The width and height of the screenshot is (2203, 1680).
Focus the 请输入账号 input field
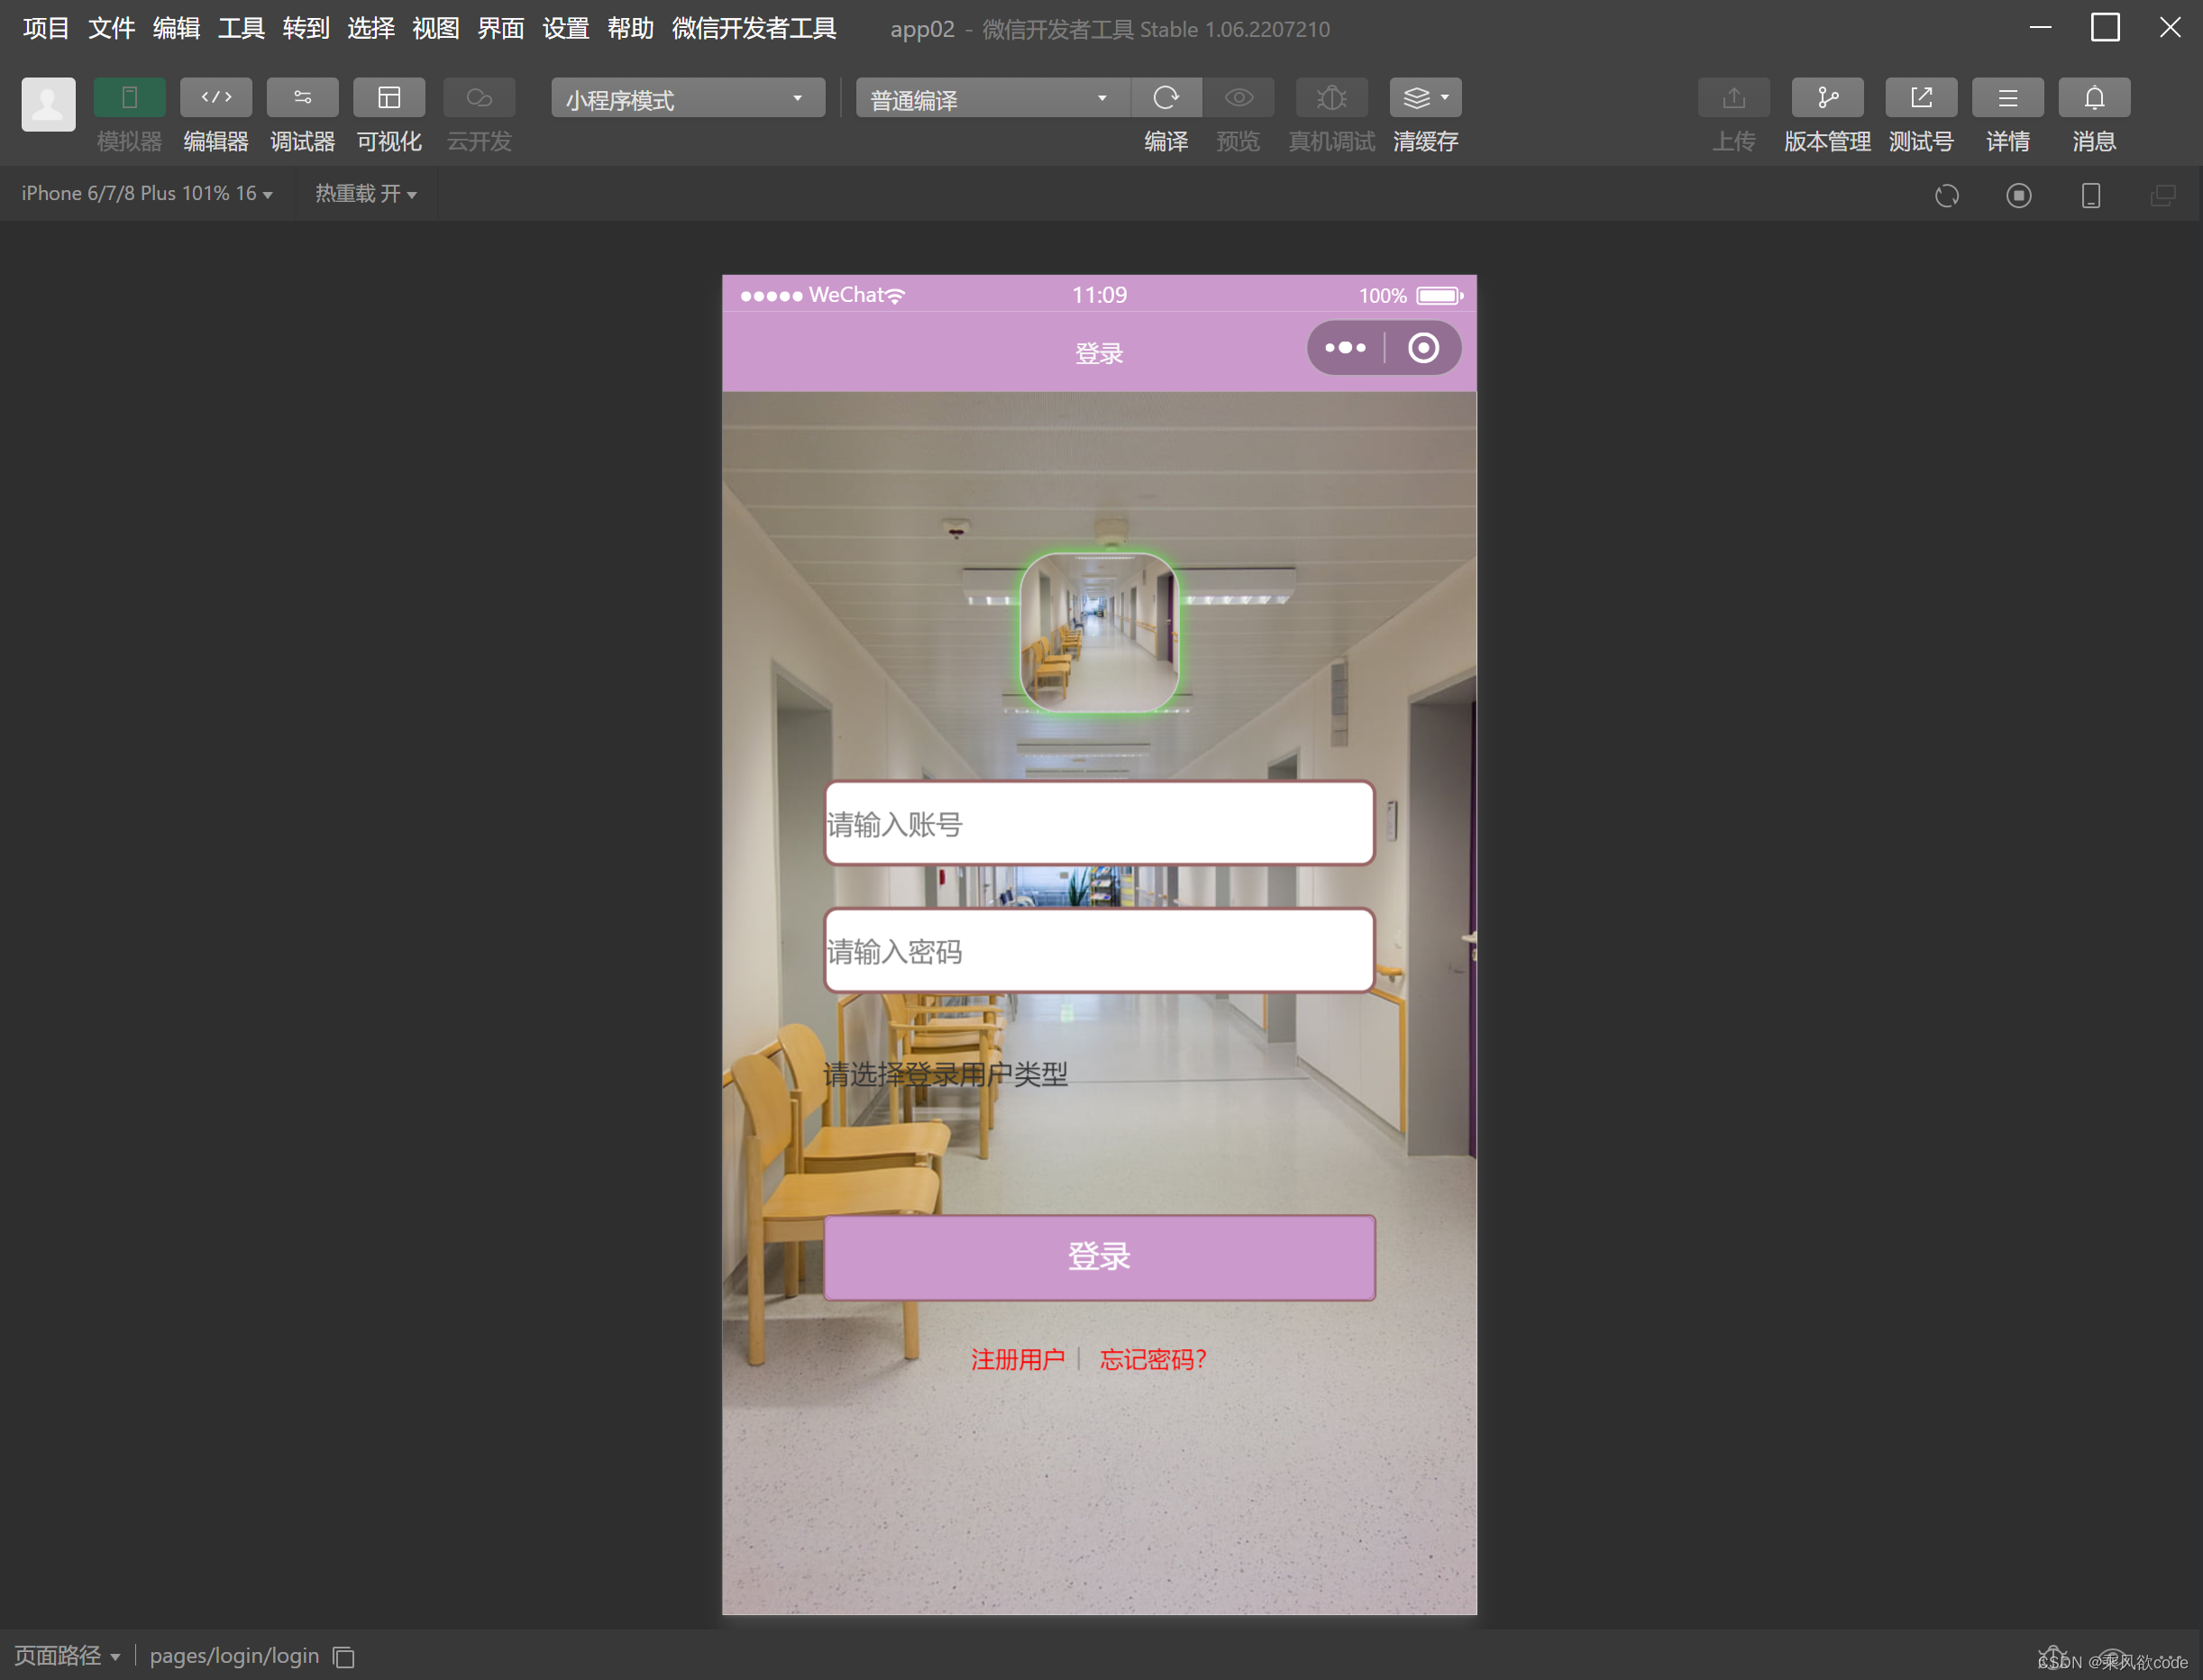tap(1098, 823)
